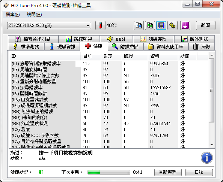Open the ST3250310AS drive dropdown
The width and height of the screenshot is (223, 182).
49,25
